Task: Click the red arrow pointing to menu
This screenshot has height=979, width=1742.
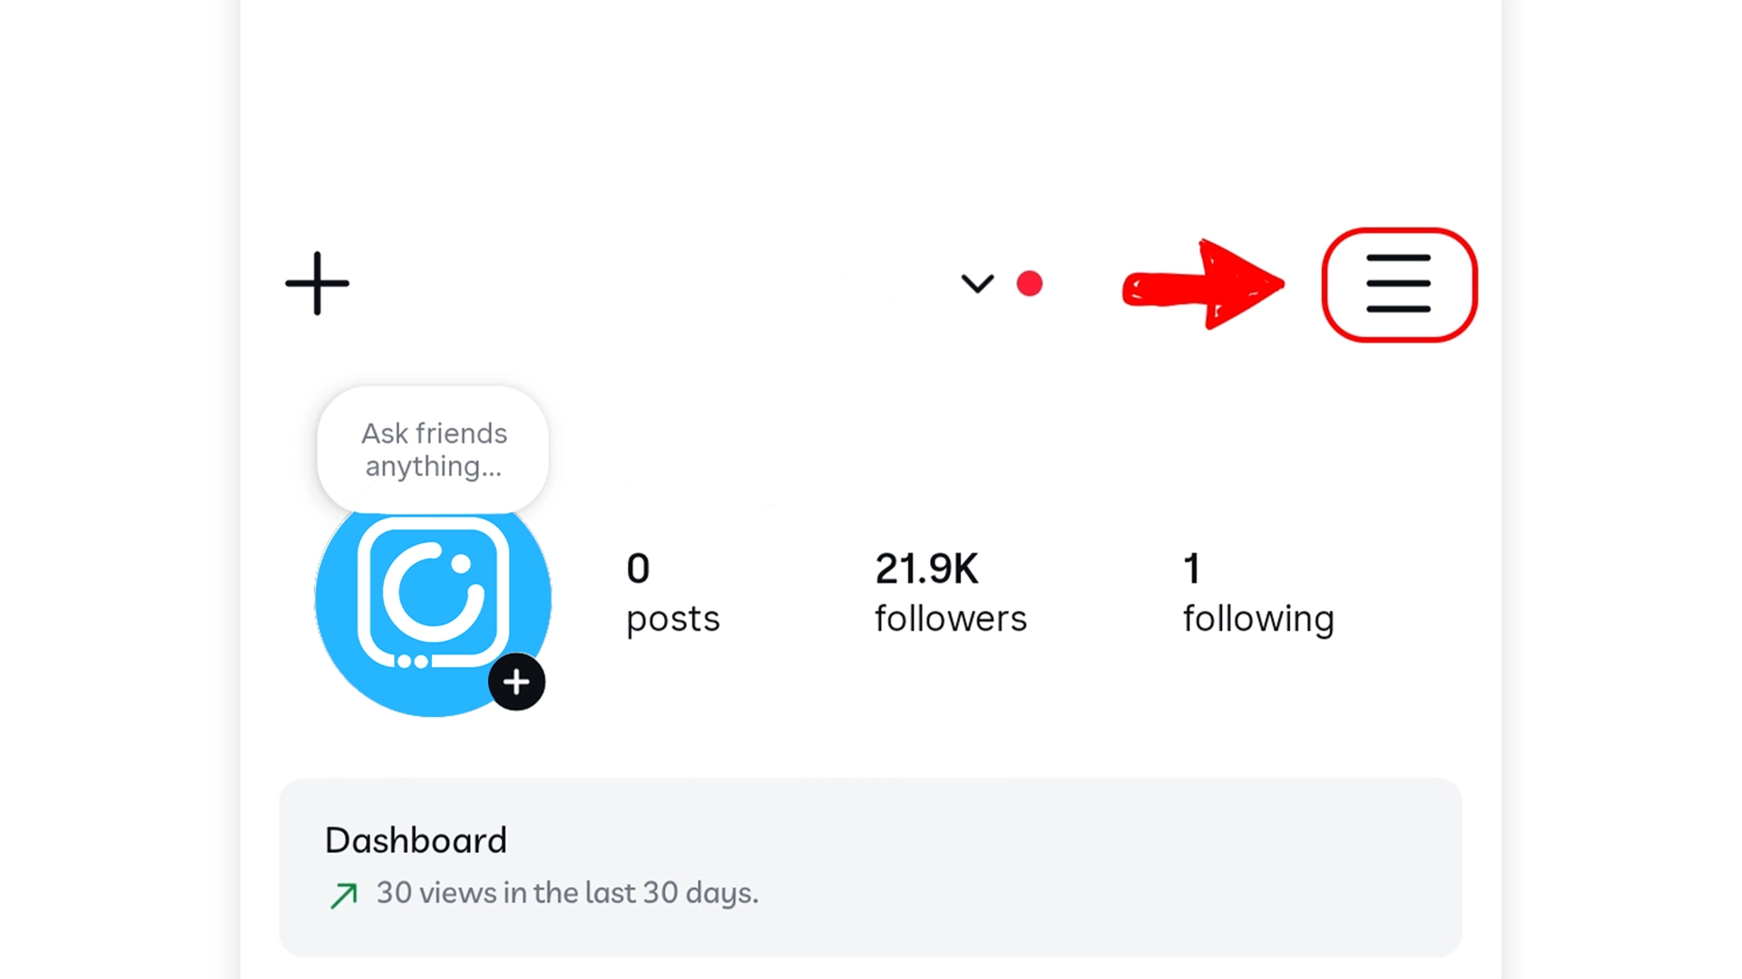Action: click(x=1204, y=285)
